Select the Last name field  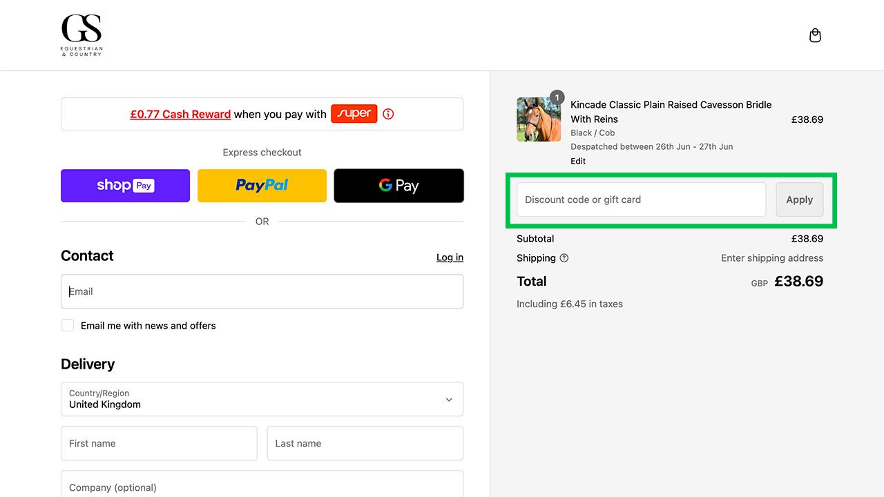click(x=365, y=443)
